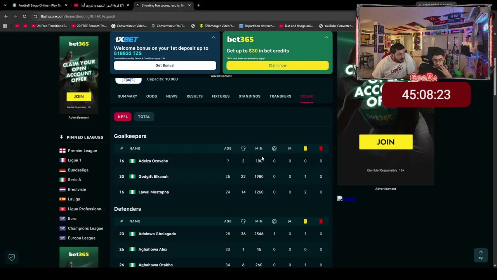Open Serie A from pinned leagues
497x280 pixels.
75,180
